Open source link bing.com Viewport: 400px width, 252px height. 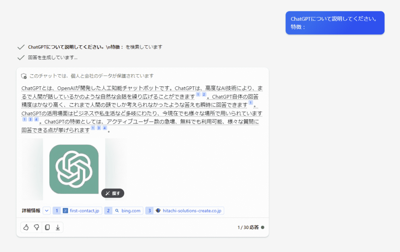click(x=124, y=211)
